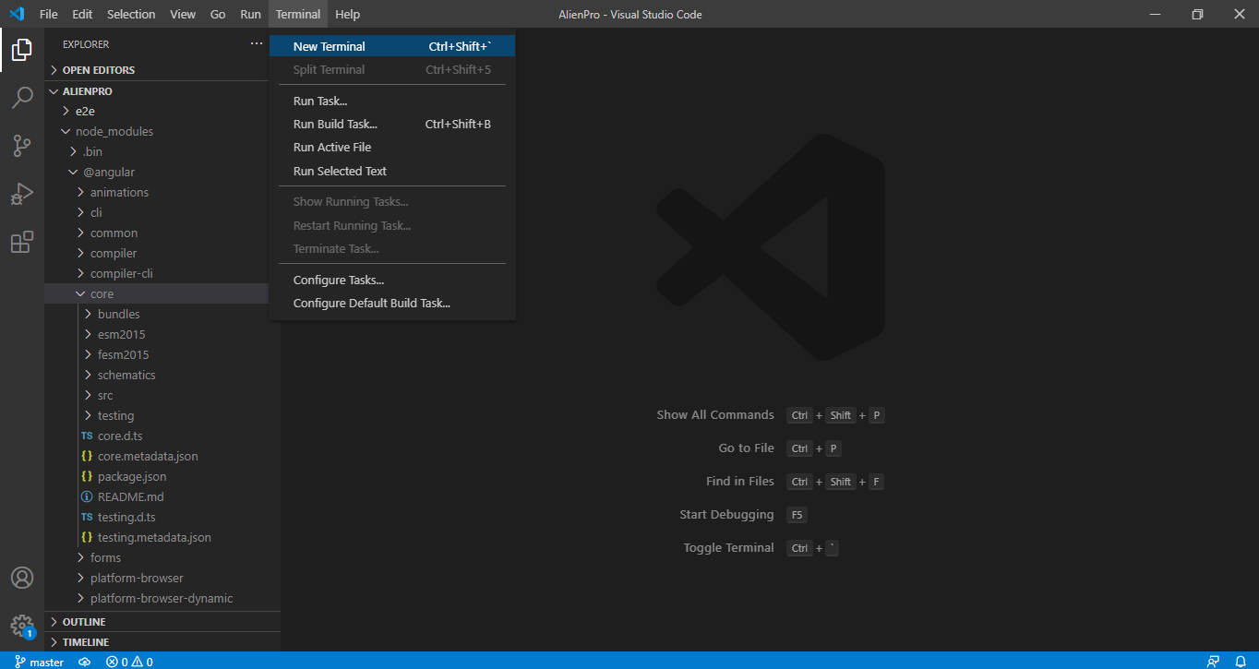Open the File menu

49,14
